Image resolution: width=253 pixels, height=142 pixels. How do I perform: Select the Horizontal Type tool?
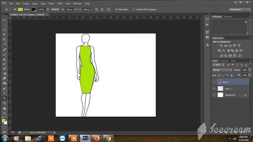[4, 93]
